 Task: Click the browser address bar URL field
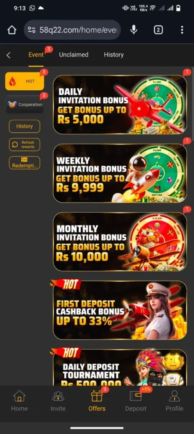click(x=72, y=30)
